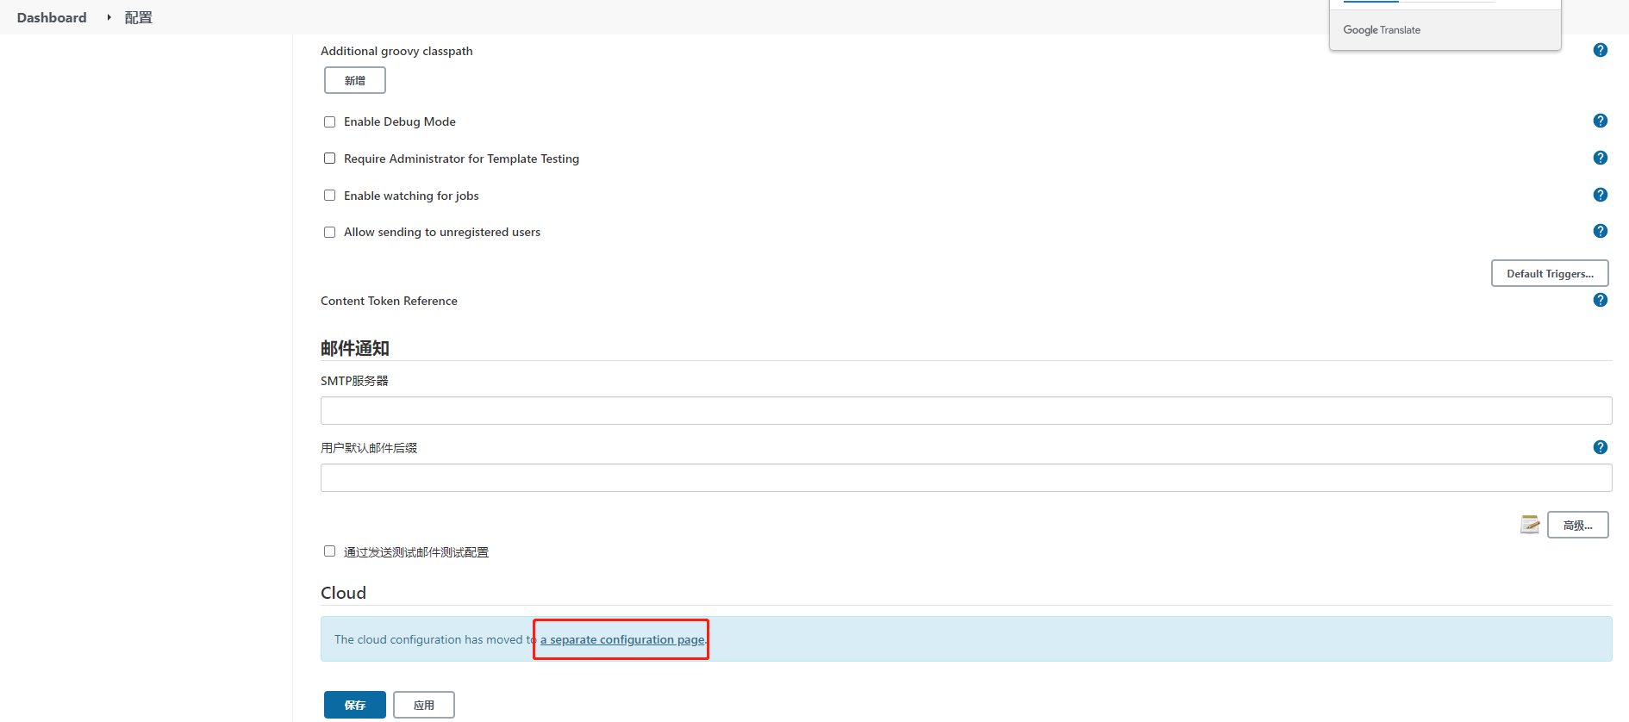Show help for 用户默认邮件后缀 field
The width and height of the screenshot is (1629, 722).
[x=1600, y=447]
